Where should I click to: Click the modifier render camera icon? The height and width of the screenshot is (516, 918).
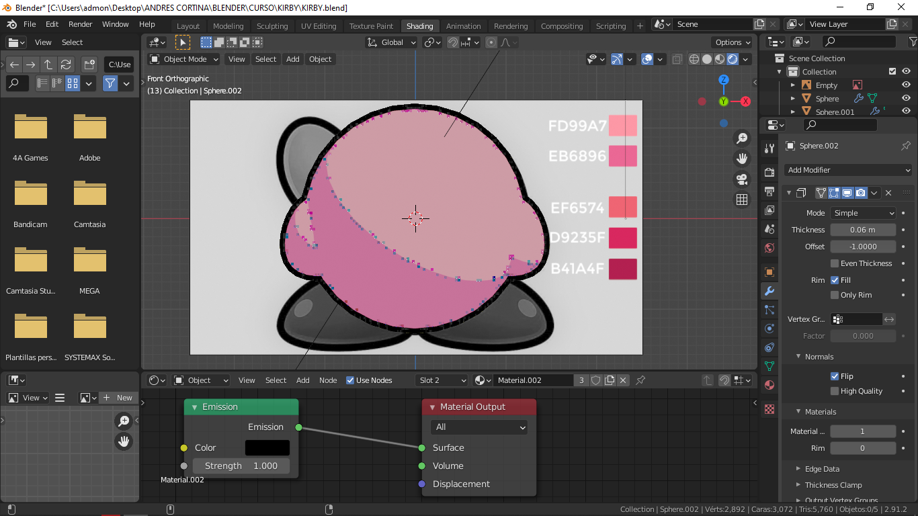(860, 193)
